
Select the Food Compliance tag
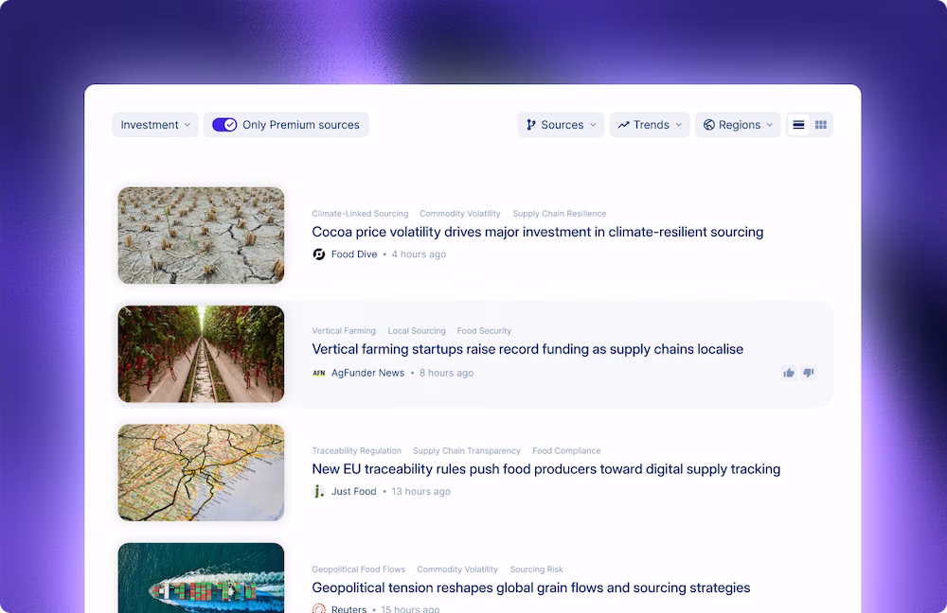click(x=566, y=450)
